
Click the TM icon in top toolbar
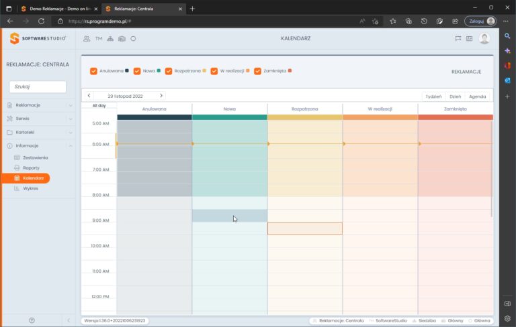click(99, 39)
